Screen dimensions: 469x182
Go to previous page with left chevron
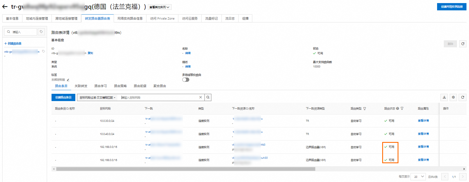[x=445, y=177]
